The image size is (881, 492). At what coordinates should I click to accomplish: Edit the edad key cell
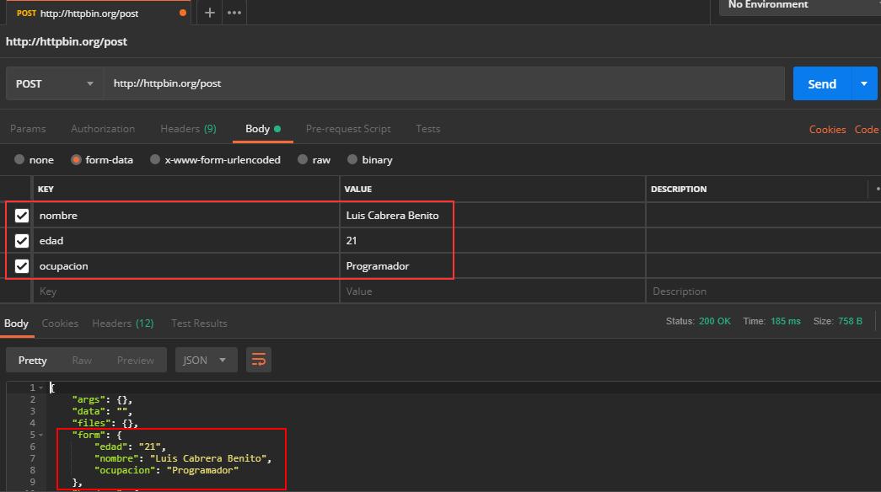pyautogui.click(x=186, y=241)
